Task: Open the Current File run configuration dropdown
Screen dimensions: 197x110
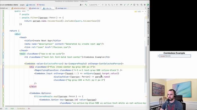Action: [94, 5]
